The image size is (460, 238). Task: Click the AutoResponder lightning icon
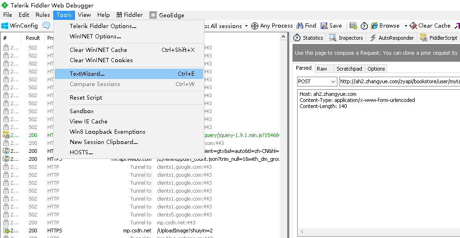click(373, 38)
